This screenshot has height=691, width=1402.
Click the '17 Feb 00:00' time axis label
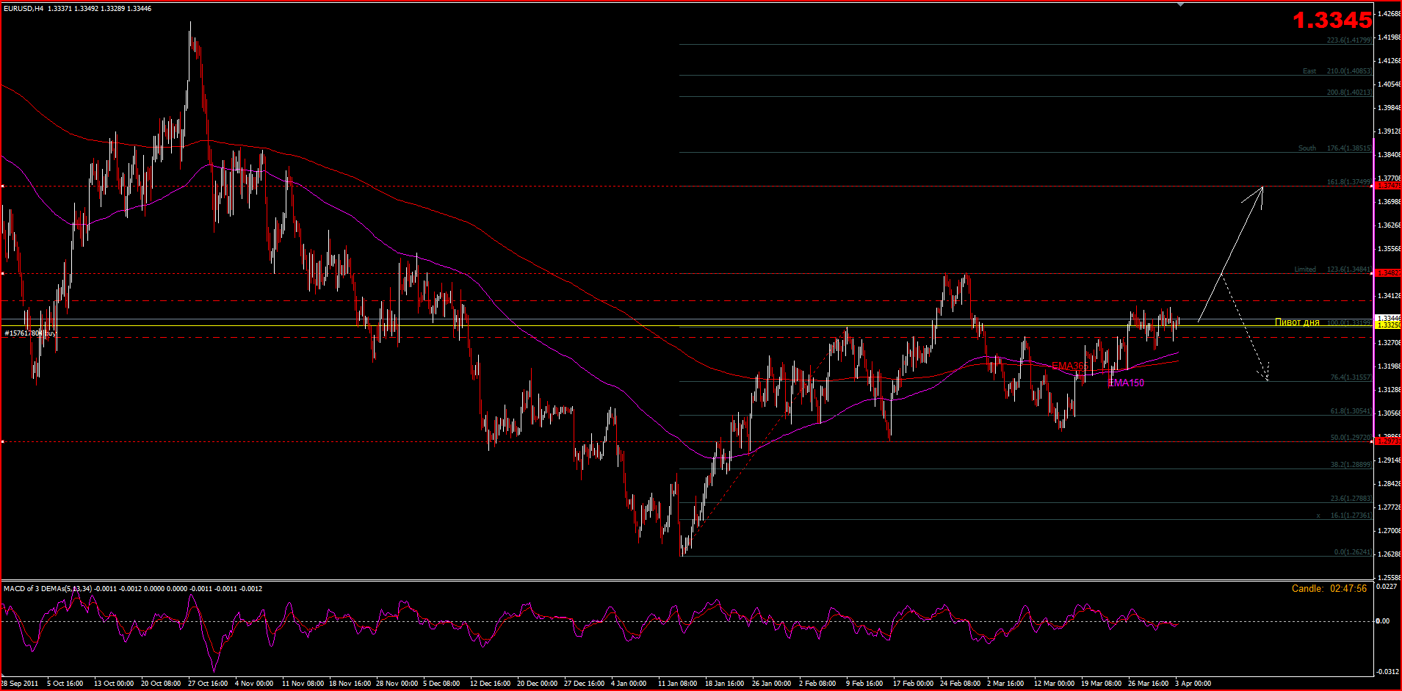point(913,684)
